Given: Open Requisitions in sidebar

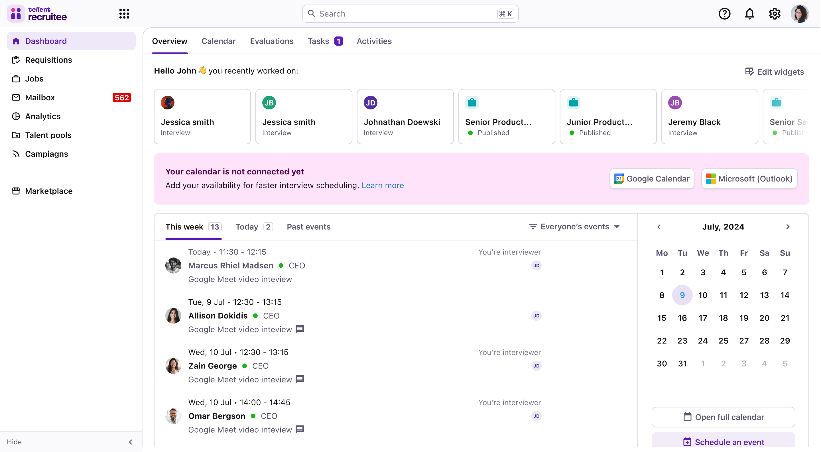Looking at the screenshot, I should [71, 60].
